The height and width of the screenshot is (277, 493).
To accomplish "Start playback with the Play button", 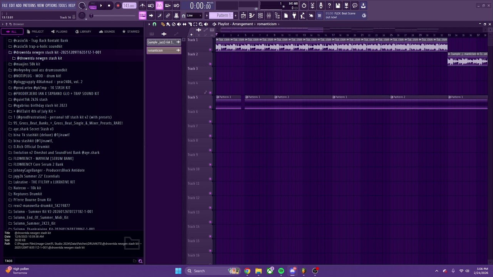I will tap(101, 6).
